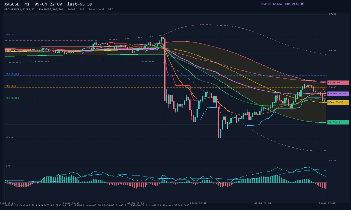Click the 09-04 21:24 time axis label
The width and height of the screenshot is (351, 210).
pyautogui.click(x=263, y=203)
